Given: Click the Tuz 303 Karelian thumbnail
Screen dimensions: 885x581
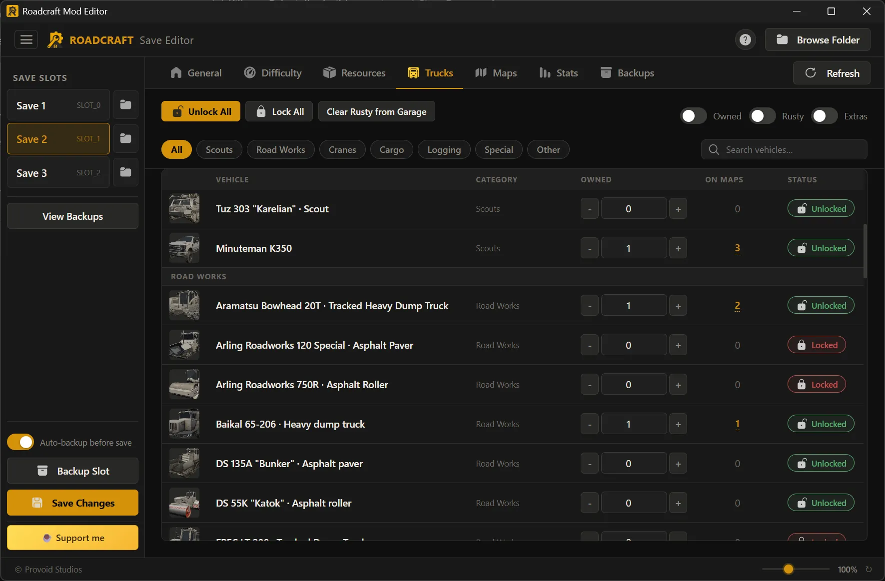Looking at the screenshot, I should tap(184, 208).
